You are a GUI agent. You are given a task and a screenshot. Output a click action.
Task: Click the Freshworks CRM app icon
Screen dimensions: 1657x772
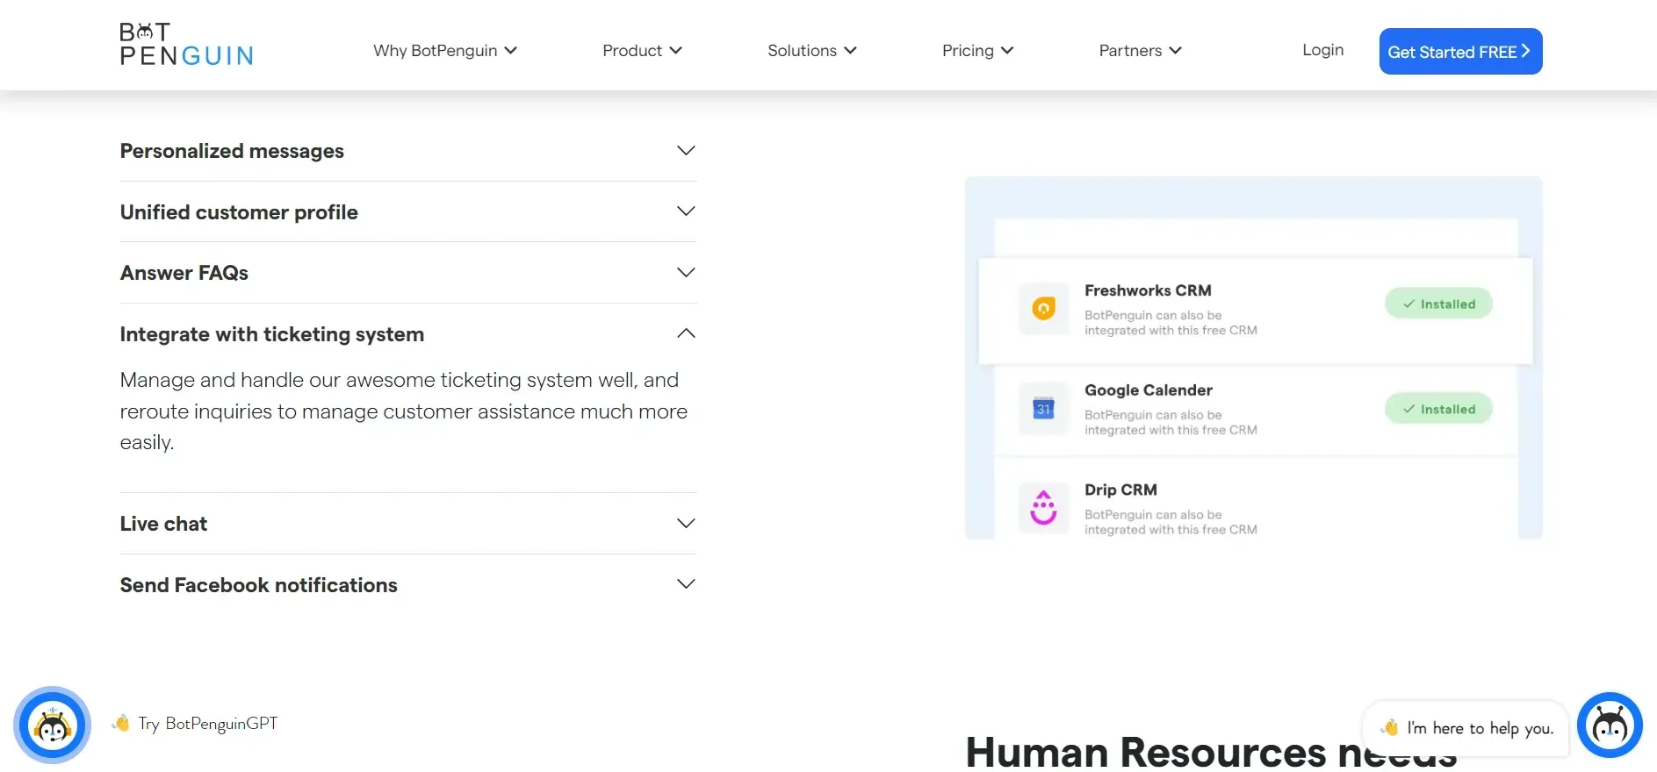(1043, 308)
